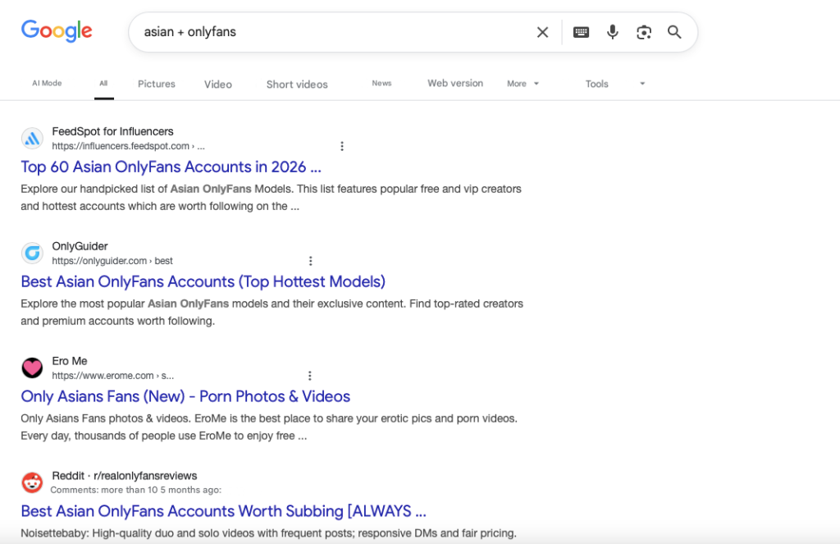Open three-dot options for the FeedSpot result
This screenshot has height=544, width=840.
pos(342,146)
